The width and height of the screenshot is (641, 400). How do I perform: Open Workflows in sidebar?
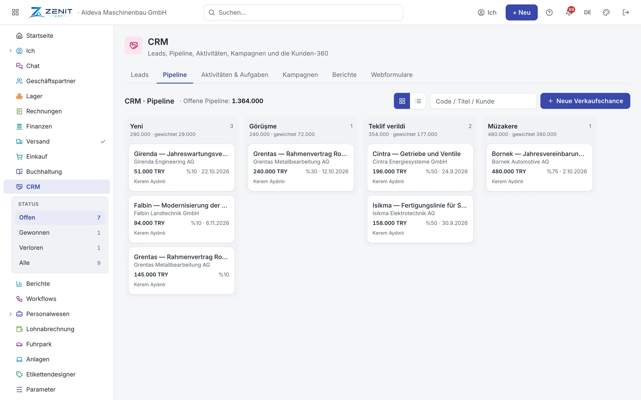pos(57,299)
